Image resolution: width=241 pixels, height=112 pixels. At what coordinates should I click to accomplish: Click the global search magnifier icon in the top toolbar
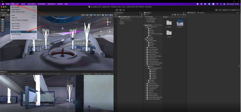[220, 10]
